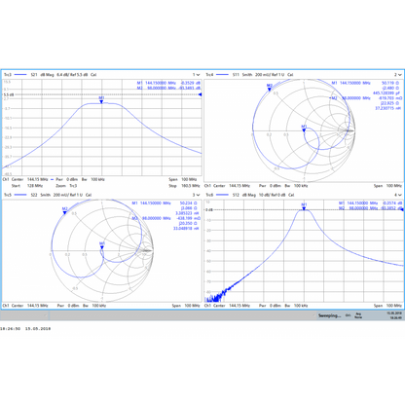The width and height of the screenshot is (405, 405).
Task: Click the S12 measurement label of Trc6
Action: point(236,195)
